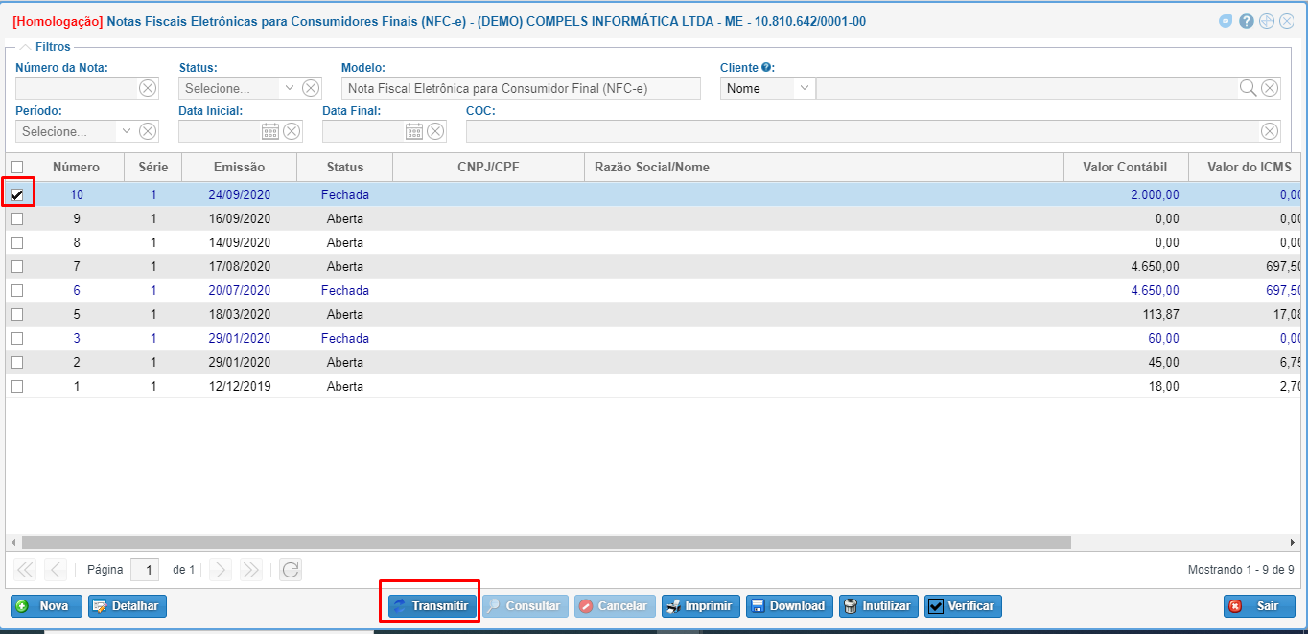Open the Cliente Nome search-type dropdown
1308x634 pixels.
pos(803,88)
